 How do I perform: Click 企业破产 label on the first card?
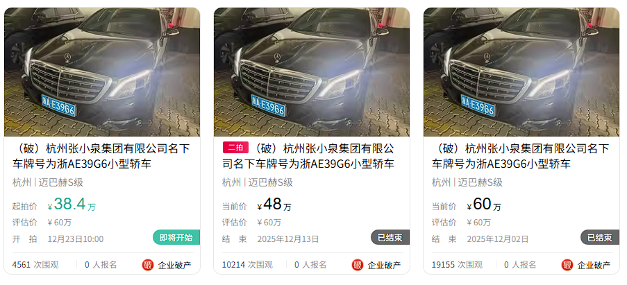tap(175, 265)
